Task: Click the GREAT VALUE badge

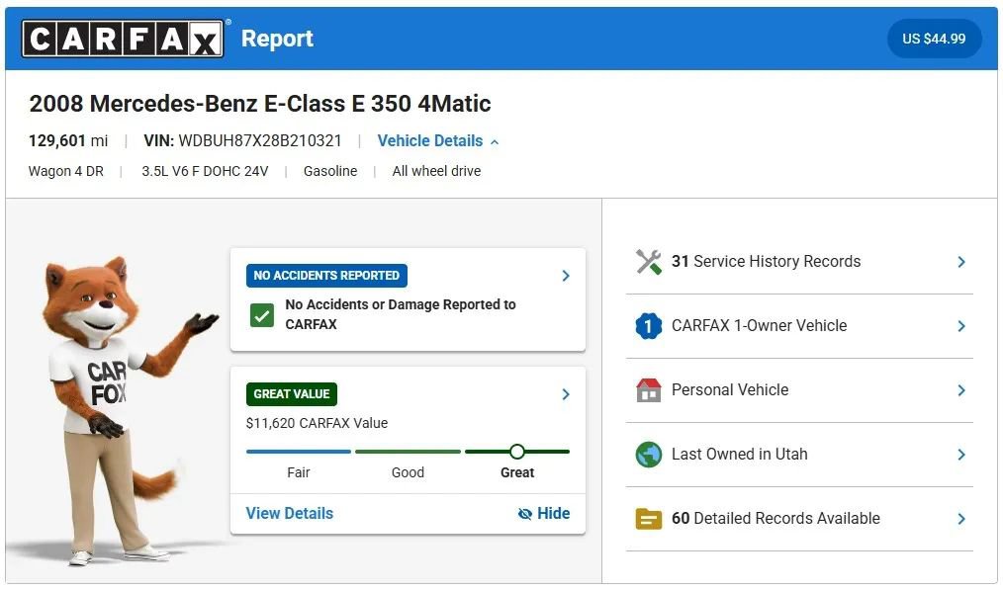Action: [292, 394]
